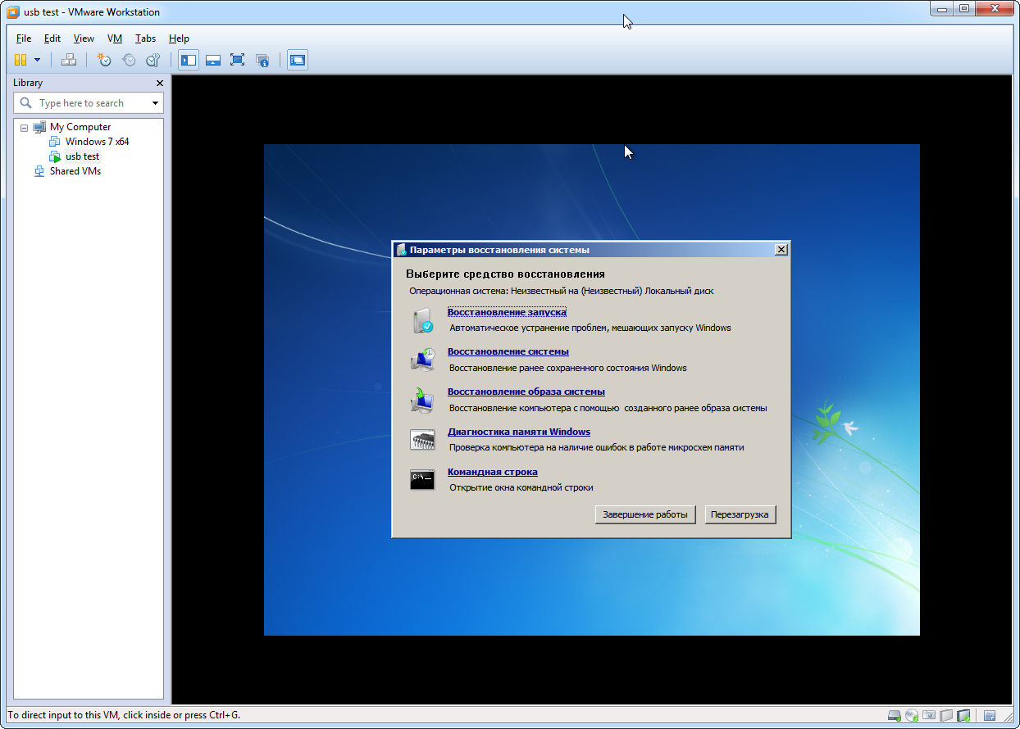Screen dimensions: 1020x729
Task: Open the power options dropdown arrow
Action: click(37, 60)
